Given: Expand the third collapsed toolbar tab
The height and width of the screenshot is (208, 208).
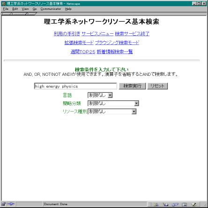Looking at the screenshot, I should tap(31, 14).
